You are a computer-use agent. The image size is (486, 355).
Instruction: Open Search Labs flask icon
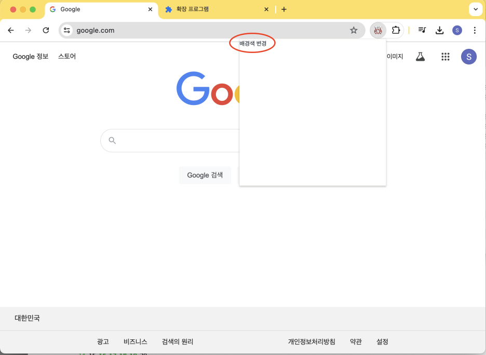420,57
